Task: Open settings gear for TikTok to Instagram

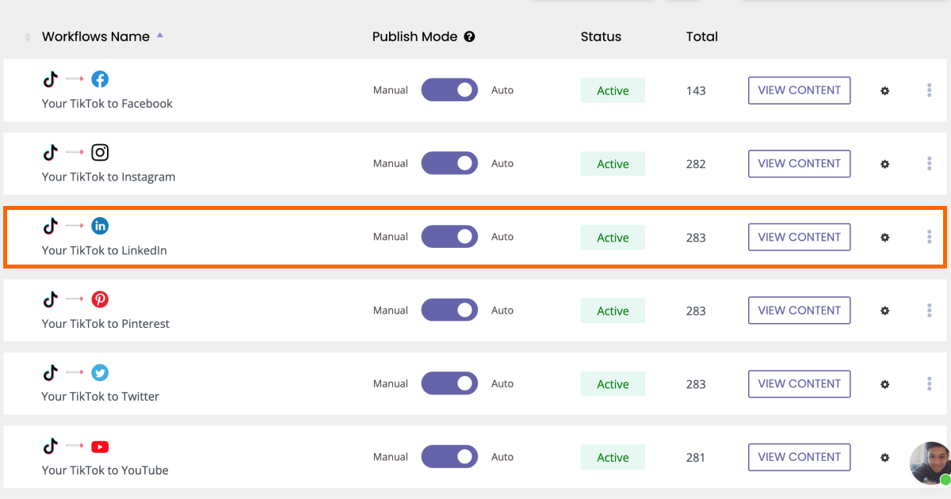Action: coord(885,164)
